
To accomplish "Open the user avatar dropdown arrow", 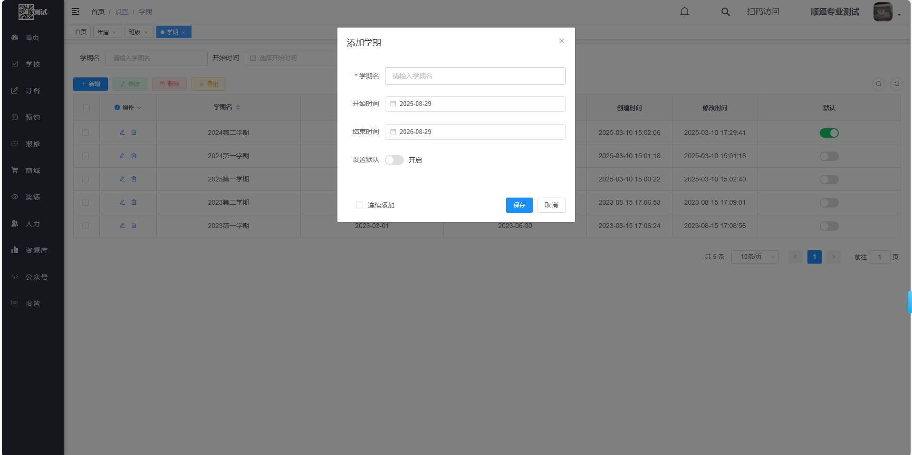I will coord(899,15).
